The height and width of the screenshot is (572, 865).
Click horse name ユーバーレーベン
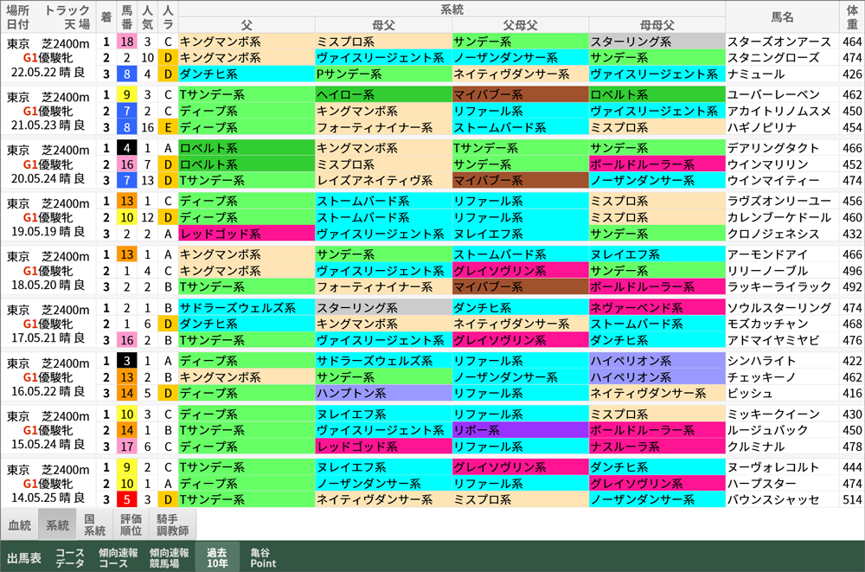pyautogui.click(x=773, y=94)
